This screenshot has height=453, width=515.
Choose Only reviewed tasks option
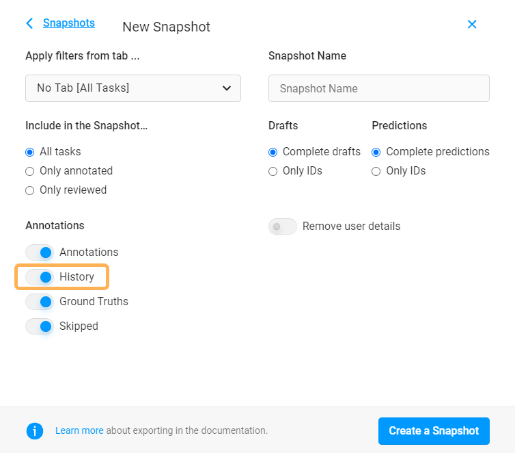(30, 190)
